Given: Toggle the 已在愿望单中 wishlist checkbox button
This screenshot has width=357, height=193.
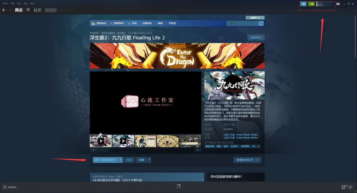Looking at the screenshot, I should pyautogui.click(x=105, y=160).
